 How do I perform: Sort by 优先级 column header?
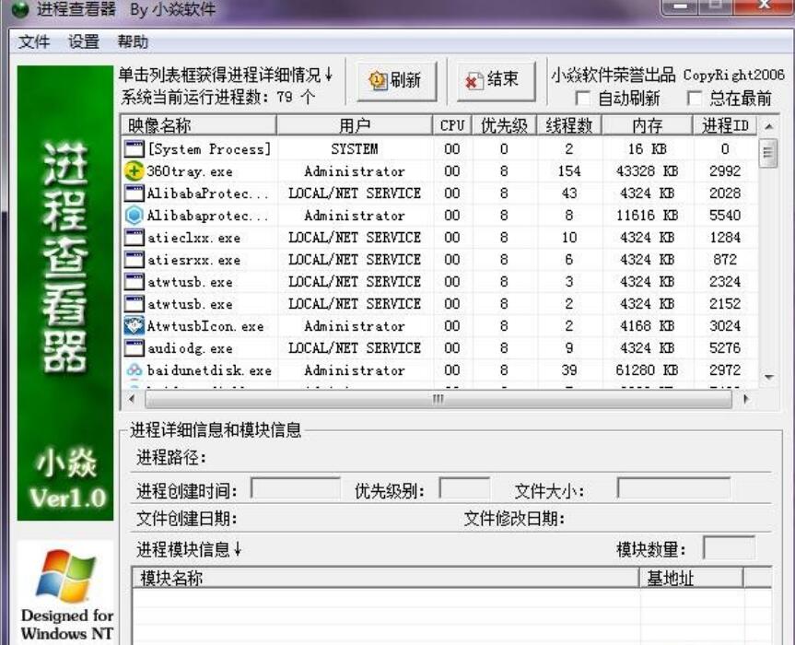[x=504, y=125]
